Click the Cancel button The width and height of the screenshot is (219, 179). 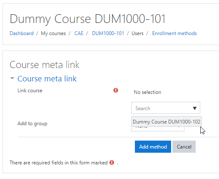point(184,147)
